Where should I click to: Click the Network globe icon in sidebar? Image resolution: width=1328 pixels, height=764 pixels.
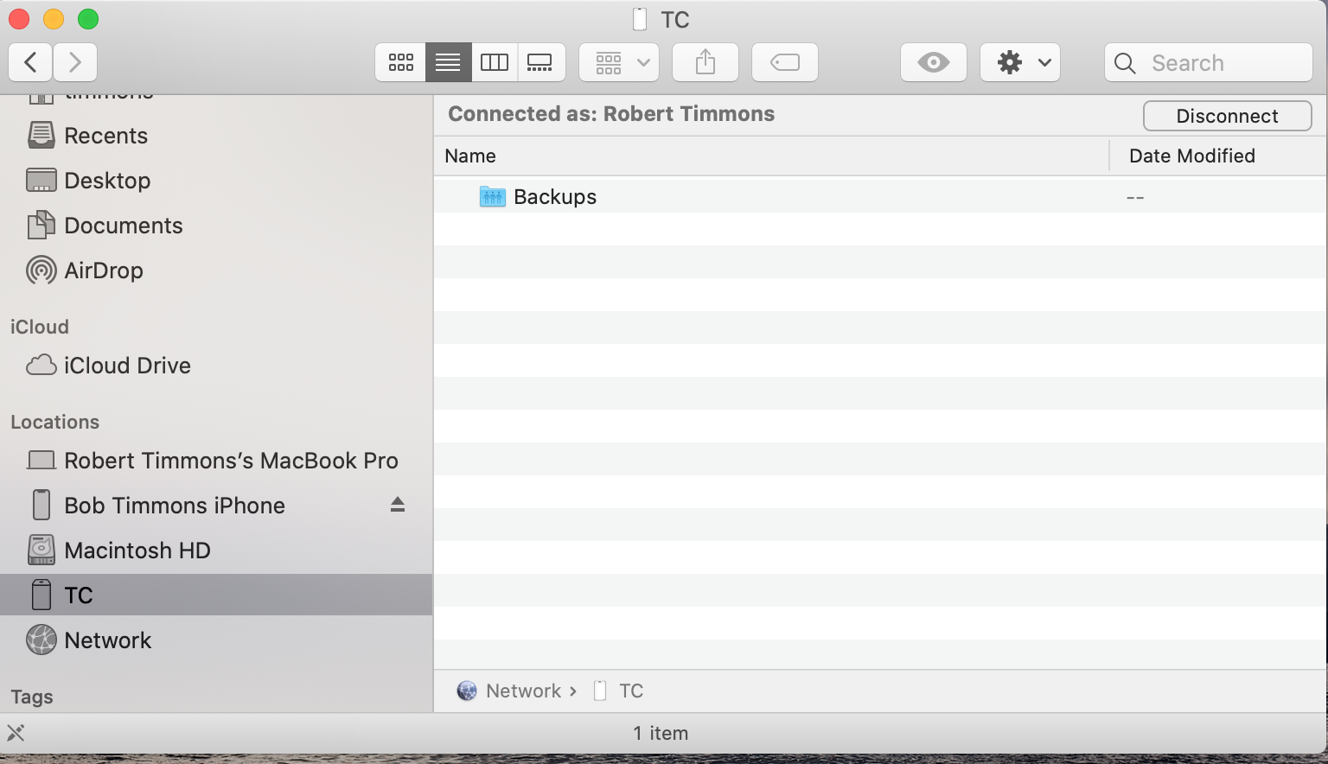(41, 640)
